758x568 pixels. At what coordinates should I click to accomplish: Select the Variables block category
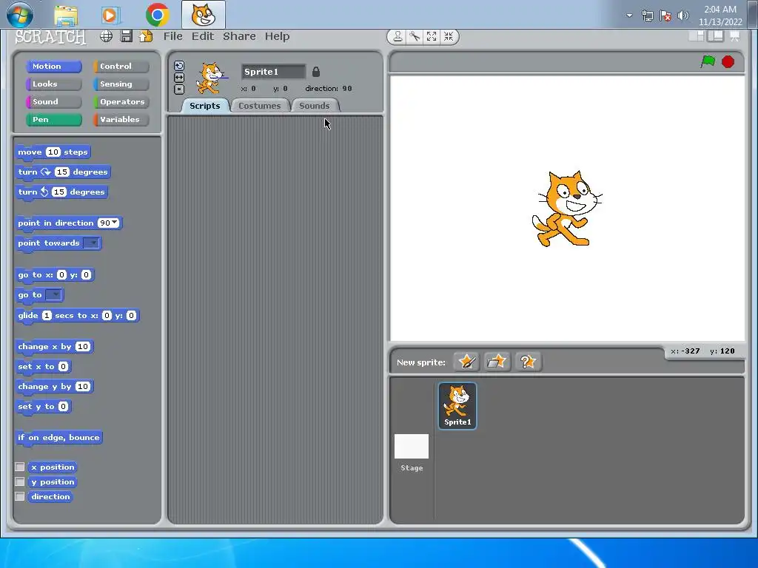click(x=121, y=120)
